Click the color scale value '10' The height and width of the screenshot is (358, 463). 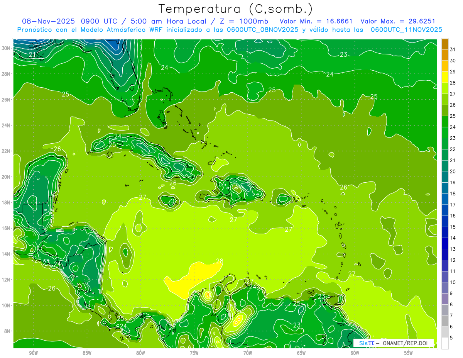tap(453, 282)
